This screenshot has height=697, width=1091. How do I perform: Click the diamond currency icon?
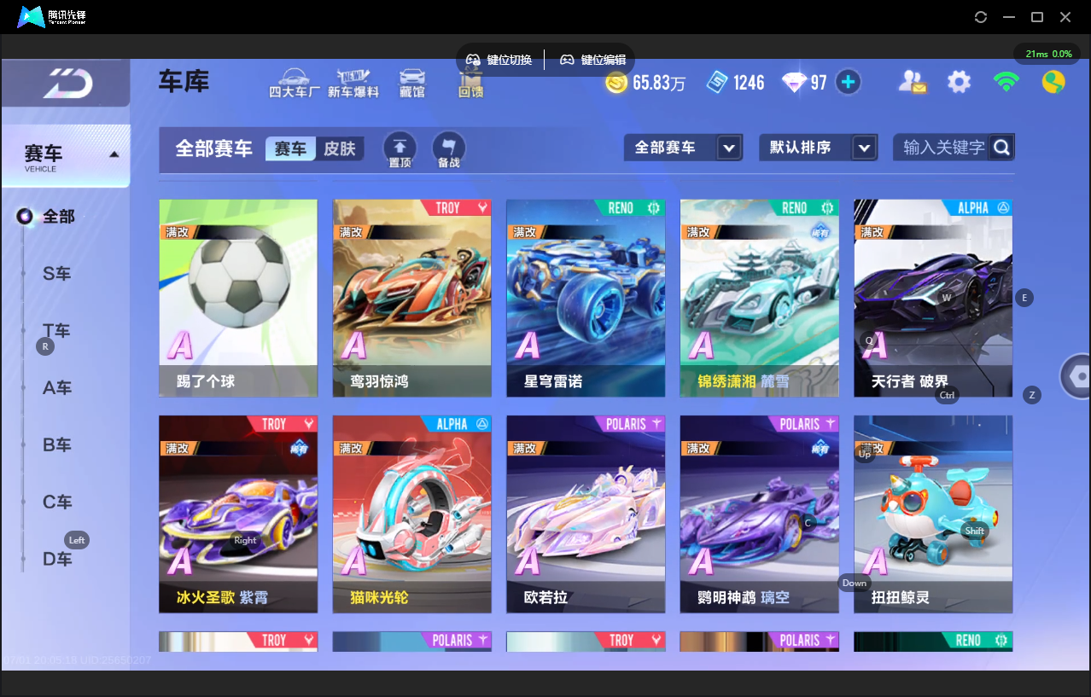pyautogui.click(x=794, y=82)
